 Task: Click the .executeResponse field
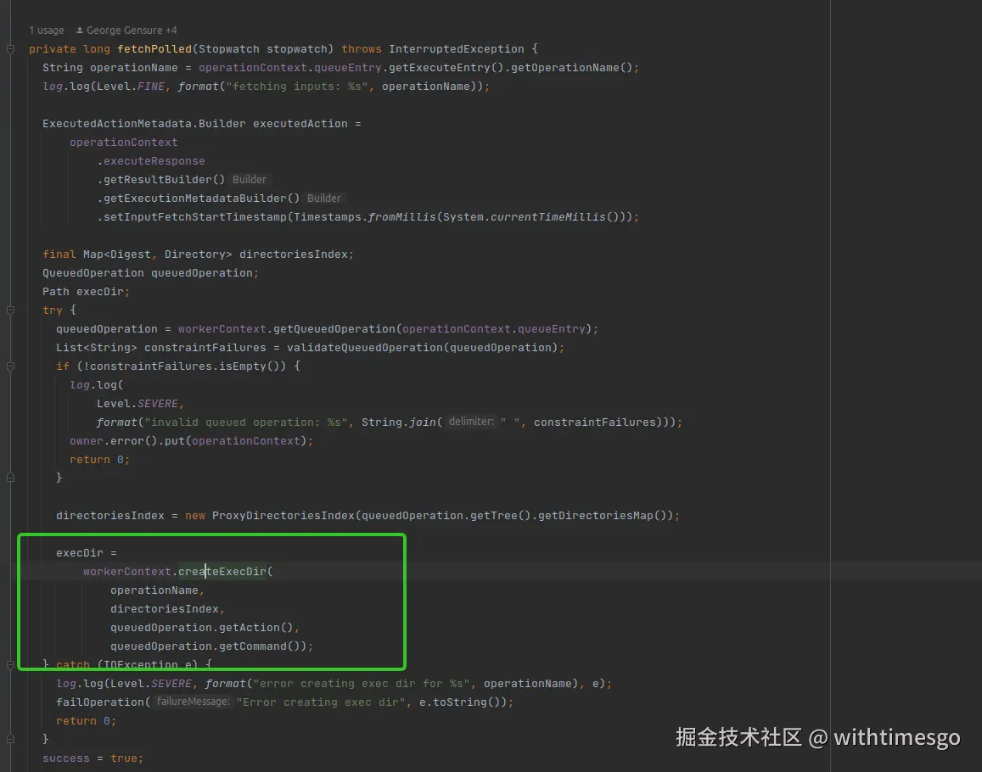pos(151,161)
